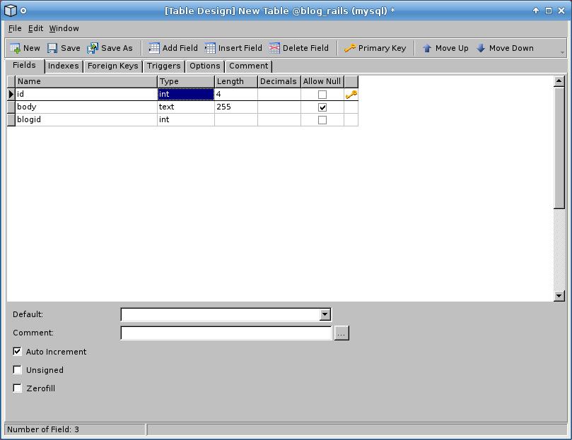Switch to the Options tab
This screenshot has width=572, height=440.
coord(204,66)
